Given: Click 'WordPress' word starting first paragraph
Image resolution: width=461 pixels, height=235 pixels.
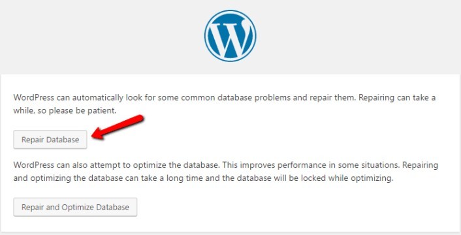Looking at the screenshot, I should click(34, 97).
